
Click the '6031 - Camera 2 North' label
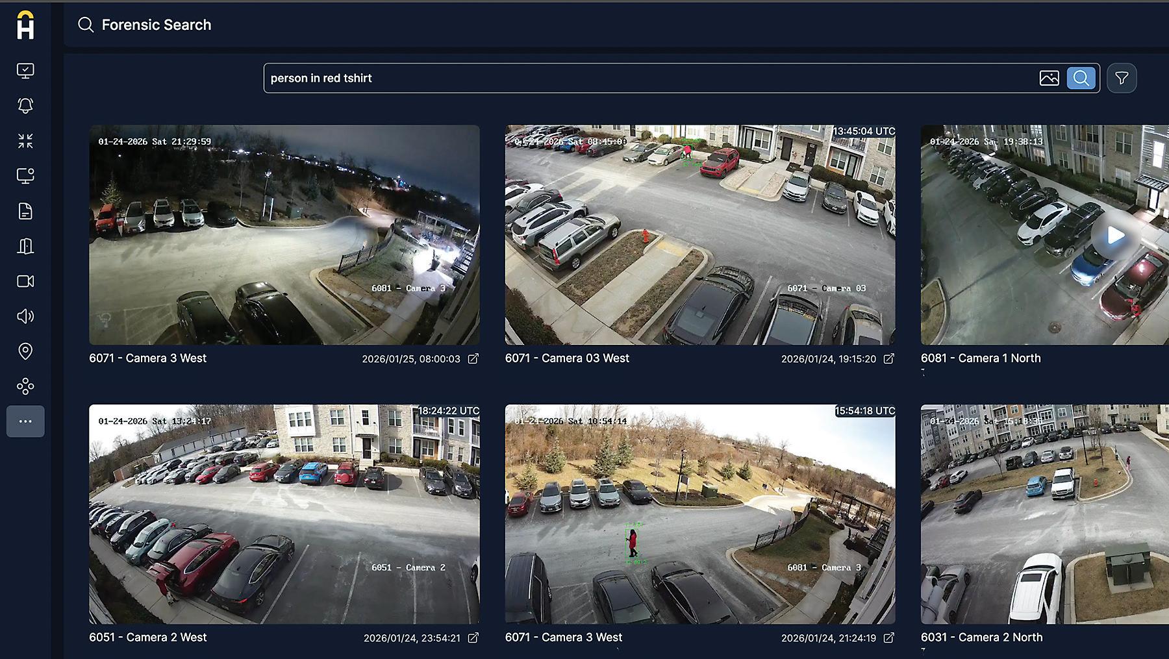click(x=982, y=638)
